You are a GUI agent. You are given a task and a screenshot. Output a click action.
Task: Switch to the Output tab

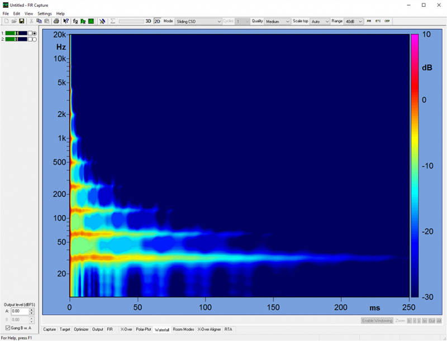pyautogui.click(x=97, y=329)
